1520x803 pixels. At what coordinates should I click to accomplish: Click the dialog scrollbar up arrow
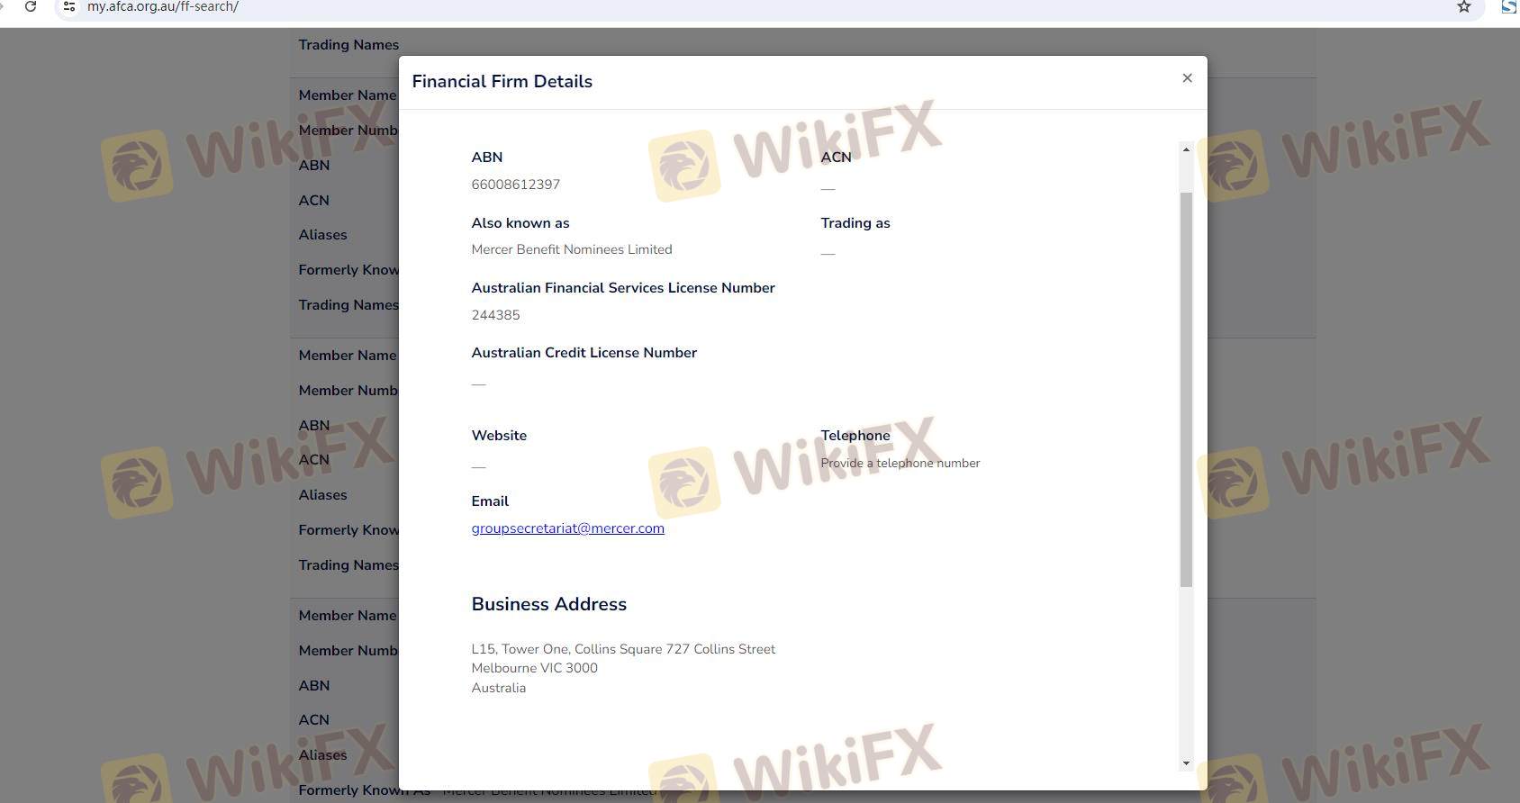point(1186,149)
